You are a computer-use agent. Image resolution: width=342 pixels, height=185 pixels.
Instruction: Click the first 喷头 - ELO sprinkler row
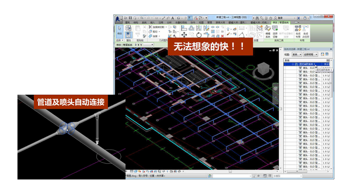[x=306, y=68]
